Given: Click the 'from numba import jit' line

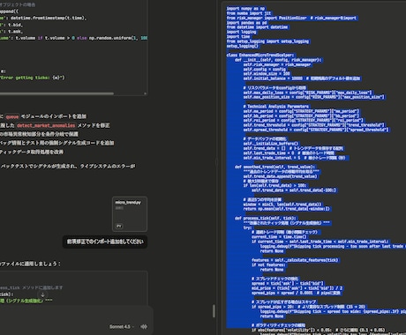Looking at the screenshot, I should [x=249, y=13].
